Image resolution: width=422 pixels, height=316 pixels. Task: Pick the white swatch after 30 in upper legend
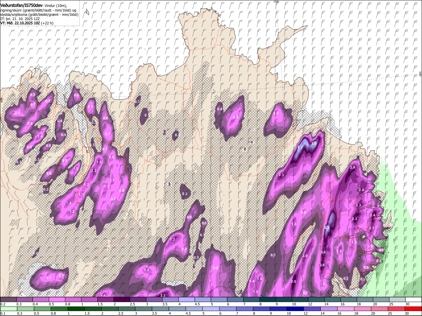(413, 299)
